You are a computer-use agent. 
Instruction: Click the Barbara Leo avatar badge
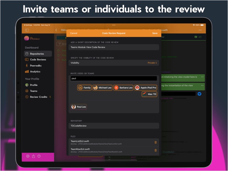coord(116,88)
